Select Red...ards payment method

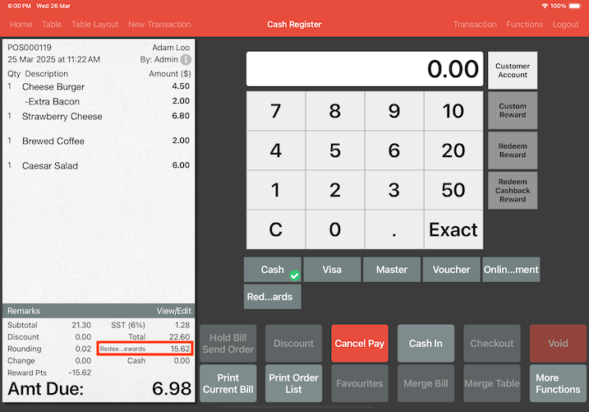[x=273, y=297]
